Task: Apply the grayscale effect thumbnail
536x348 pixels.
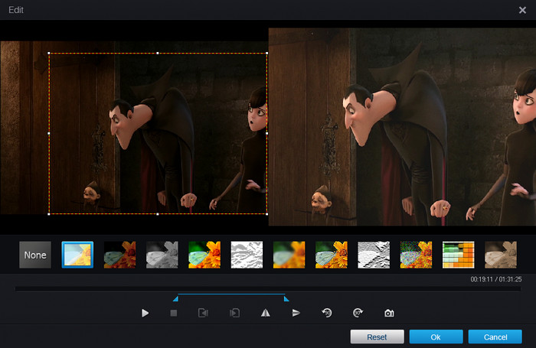Action: click(162, 255)
